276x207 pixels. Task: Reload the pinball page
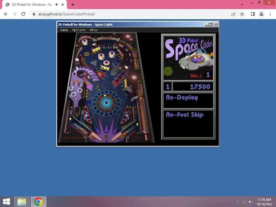click(x=23, y=14)
